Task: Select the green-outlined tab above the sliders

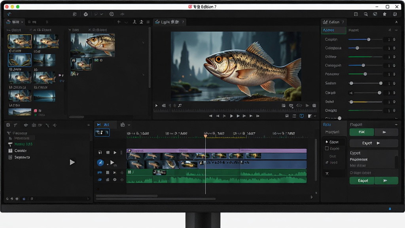Action: click(x=334, y=30)
